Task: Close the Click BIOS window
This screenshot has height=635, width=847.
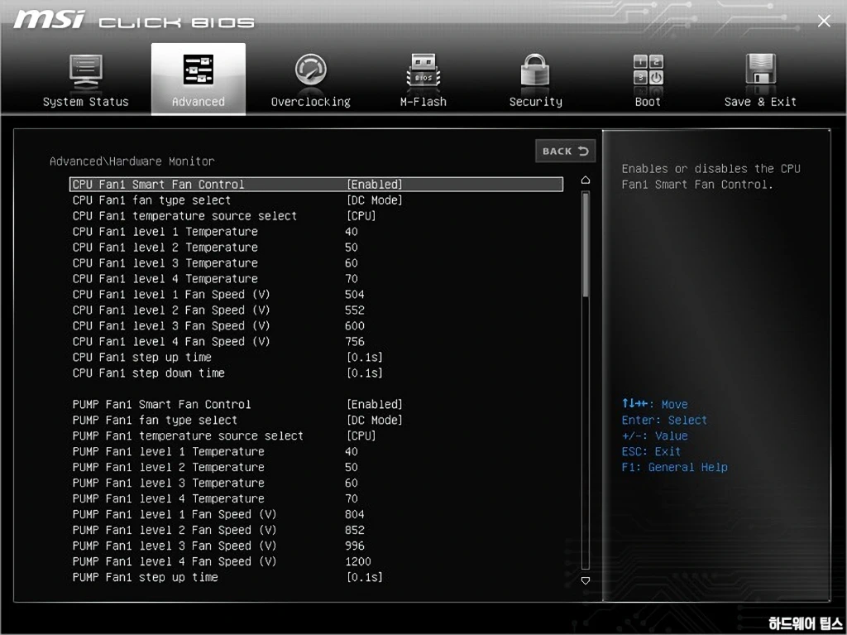Action: 824,21
